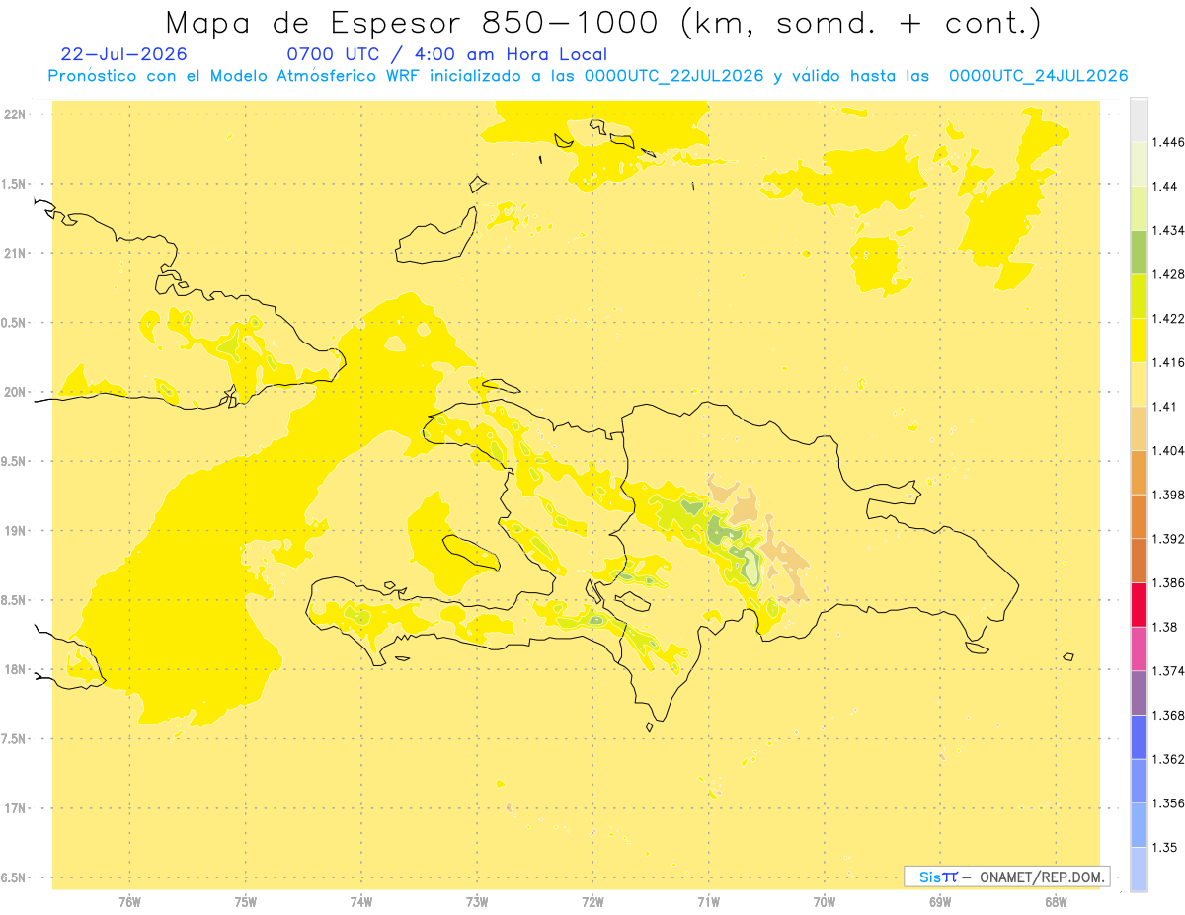Click the "1.428" colorbar label

click(1168, 274)
